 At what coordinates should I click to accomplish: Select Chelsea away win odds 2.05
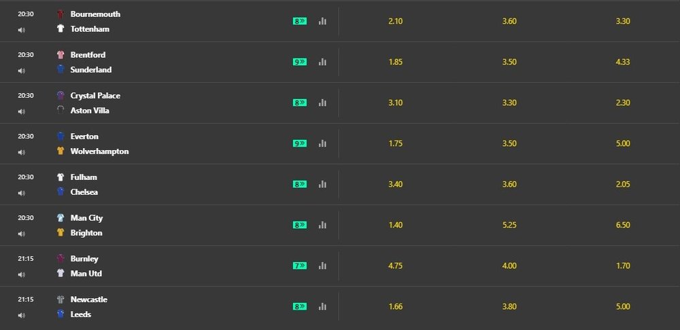[623, 184]
